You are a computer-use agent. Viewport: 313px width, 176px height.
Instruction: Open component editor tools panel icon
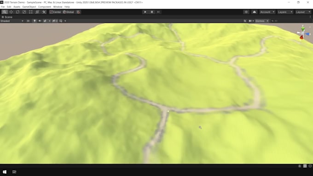pos(245,21)
